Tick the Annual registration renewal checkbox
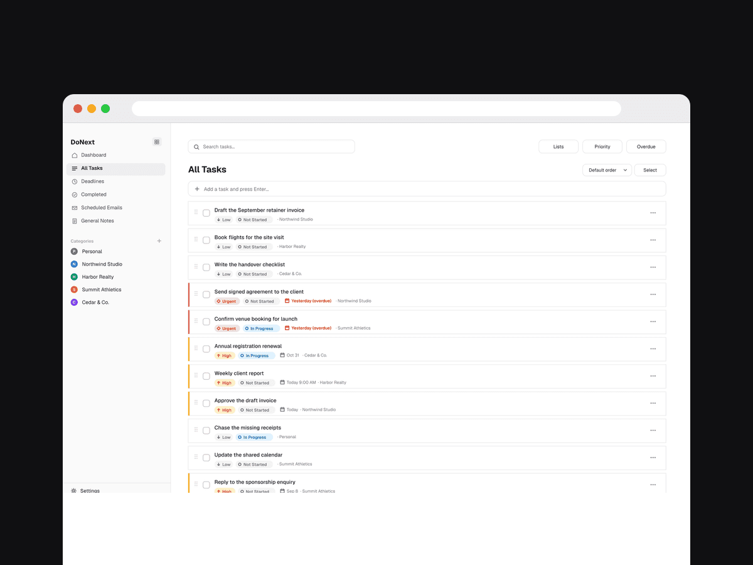The height and width of the screenshot is (565, 753). pos(206,349)
